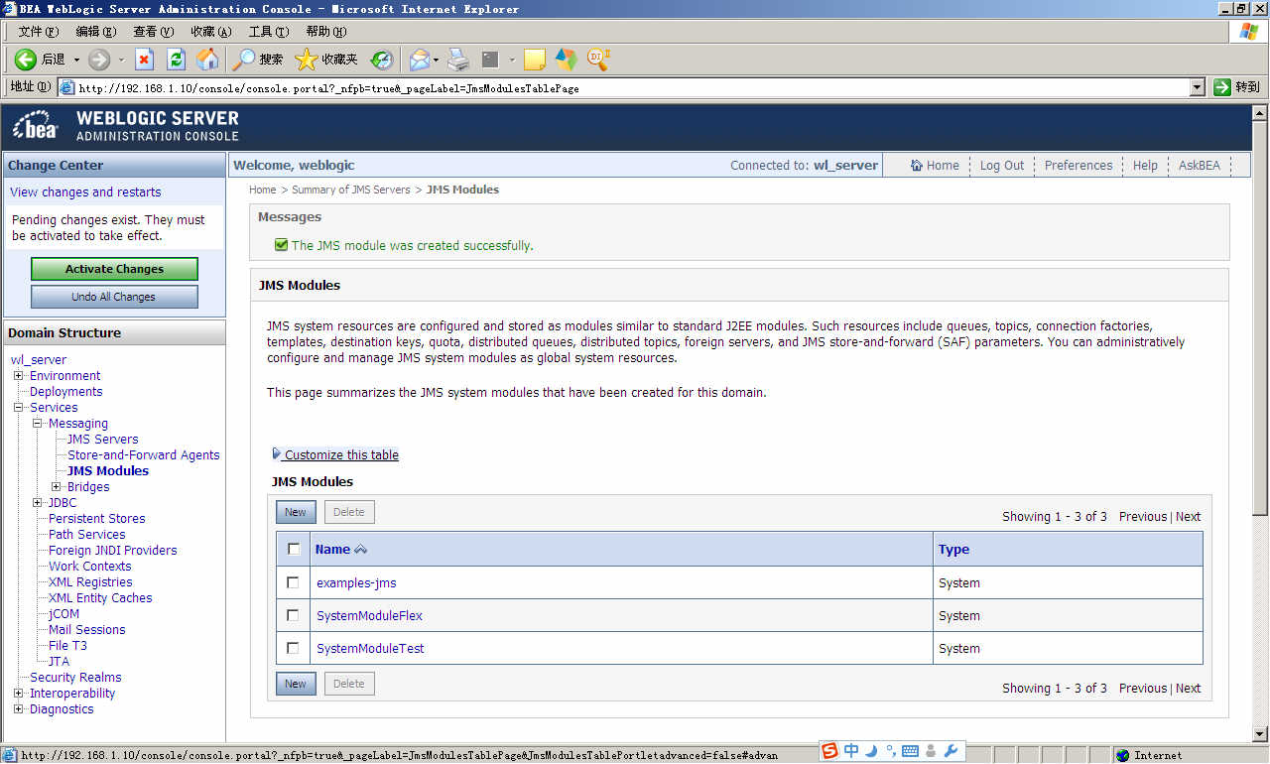Click the BEA logo in the console banner

[36, 126]
